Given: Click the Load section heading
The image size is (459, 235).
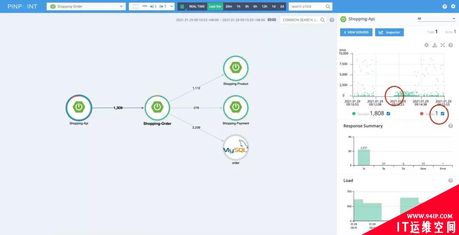Looking at the screenshot, I should pyautogui.click(x=348, y=181).
